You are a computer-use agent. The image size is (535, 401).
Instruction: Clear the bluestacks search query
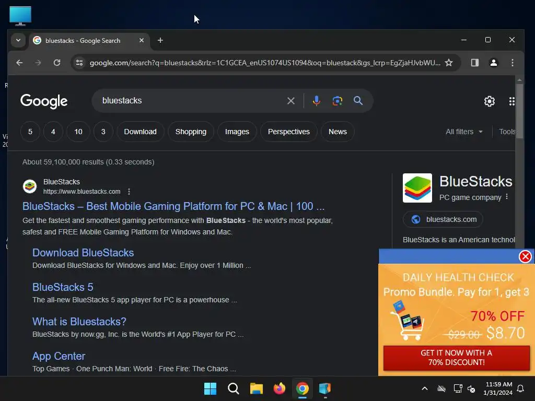pyautogui.click(x=290, y=101)
